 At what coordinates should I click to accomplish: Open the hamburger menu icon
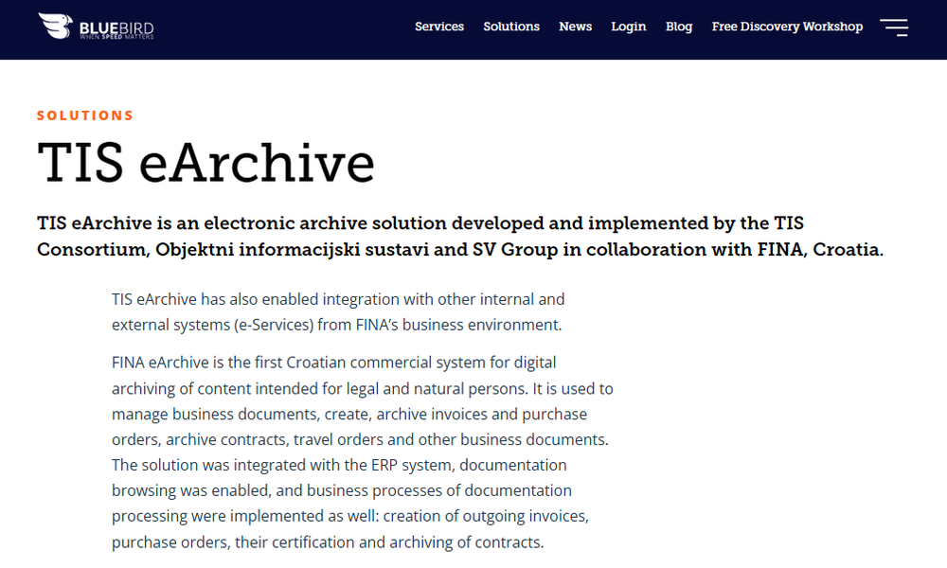pyautogui.click(x=894, y=27)
